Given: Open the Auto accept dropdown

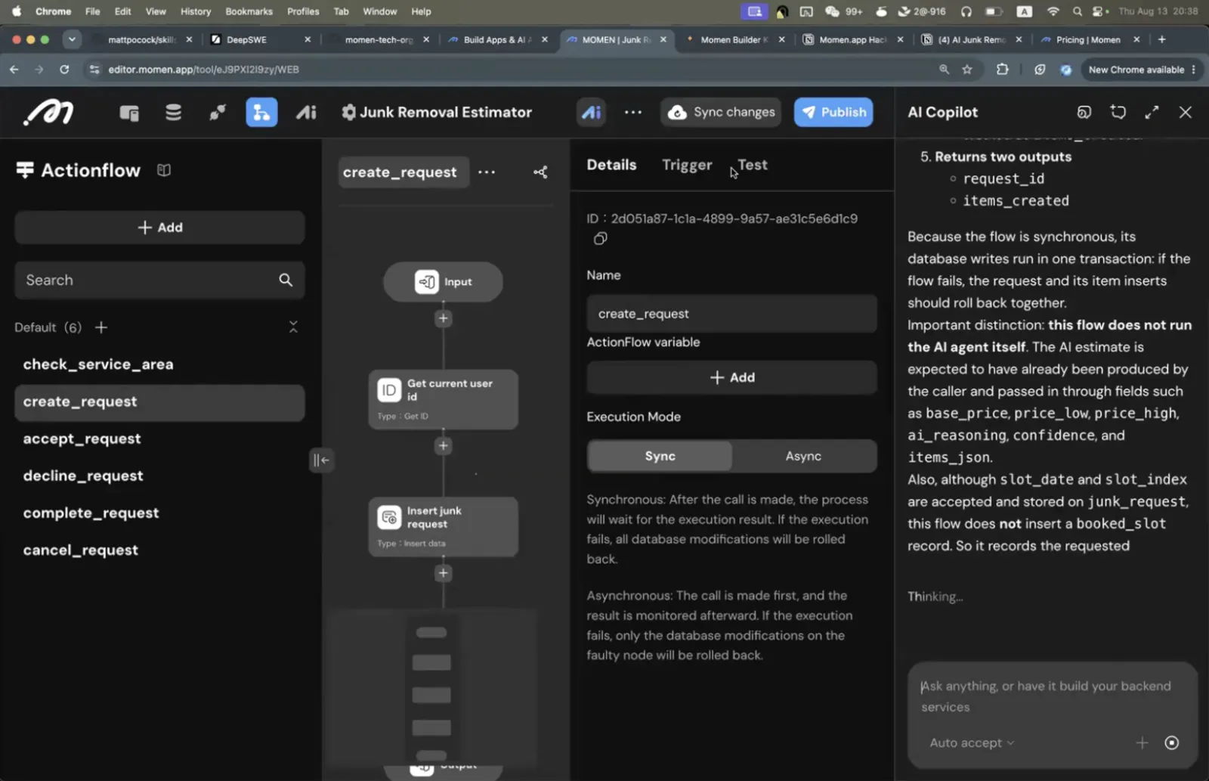Looking at the screenshot, I should pyautogui.click(x=972, y=742).
